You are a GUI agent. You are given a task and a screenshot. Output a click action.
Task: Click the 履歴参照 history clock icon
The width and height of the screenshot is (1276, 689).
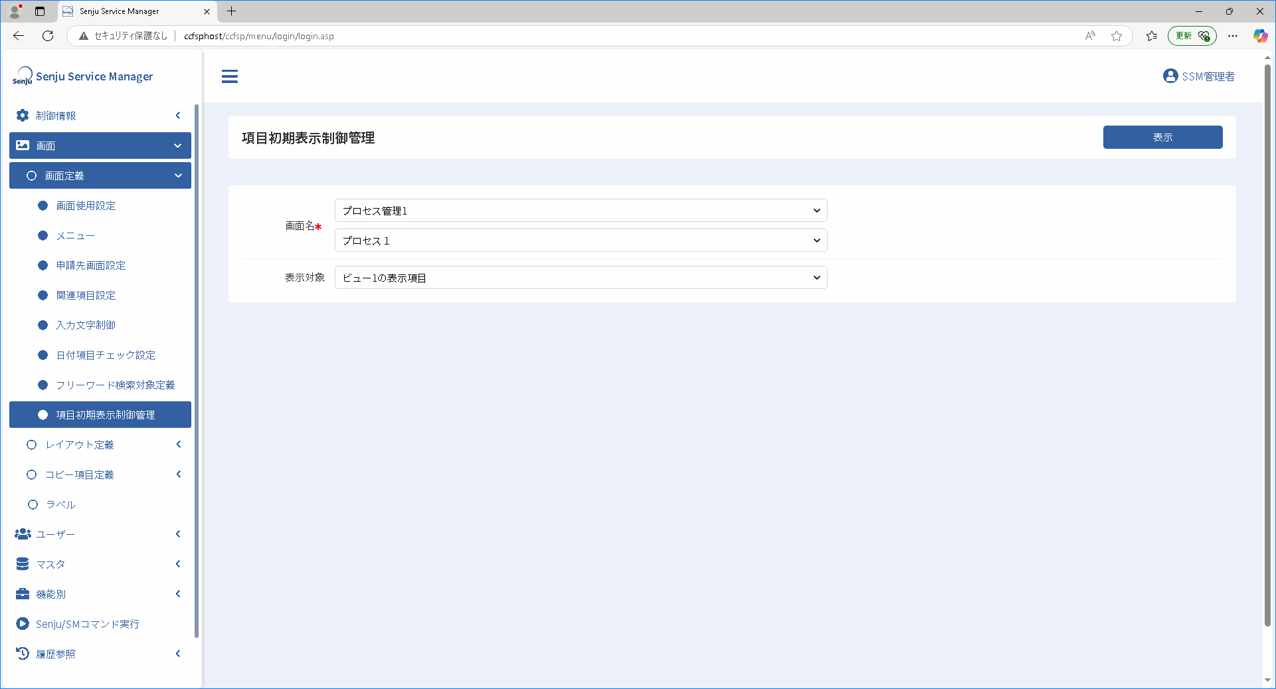coord(23,654)
